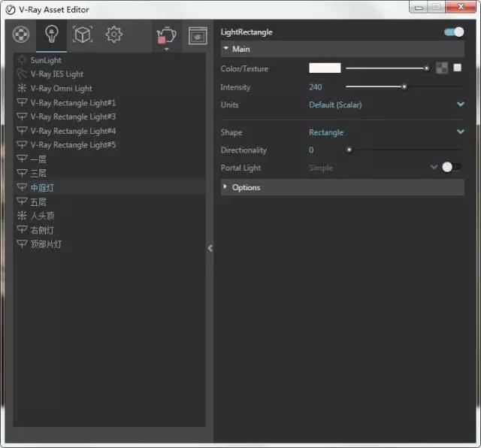Minimize the V-Ray Asset Editor window
The width and height of the screenshot is (481, 448).
[x=419, y=8]
